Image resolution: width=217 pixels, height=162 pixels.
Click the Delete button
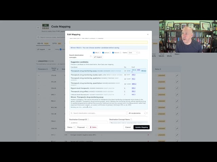(x=93, y=127)
